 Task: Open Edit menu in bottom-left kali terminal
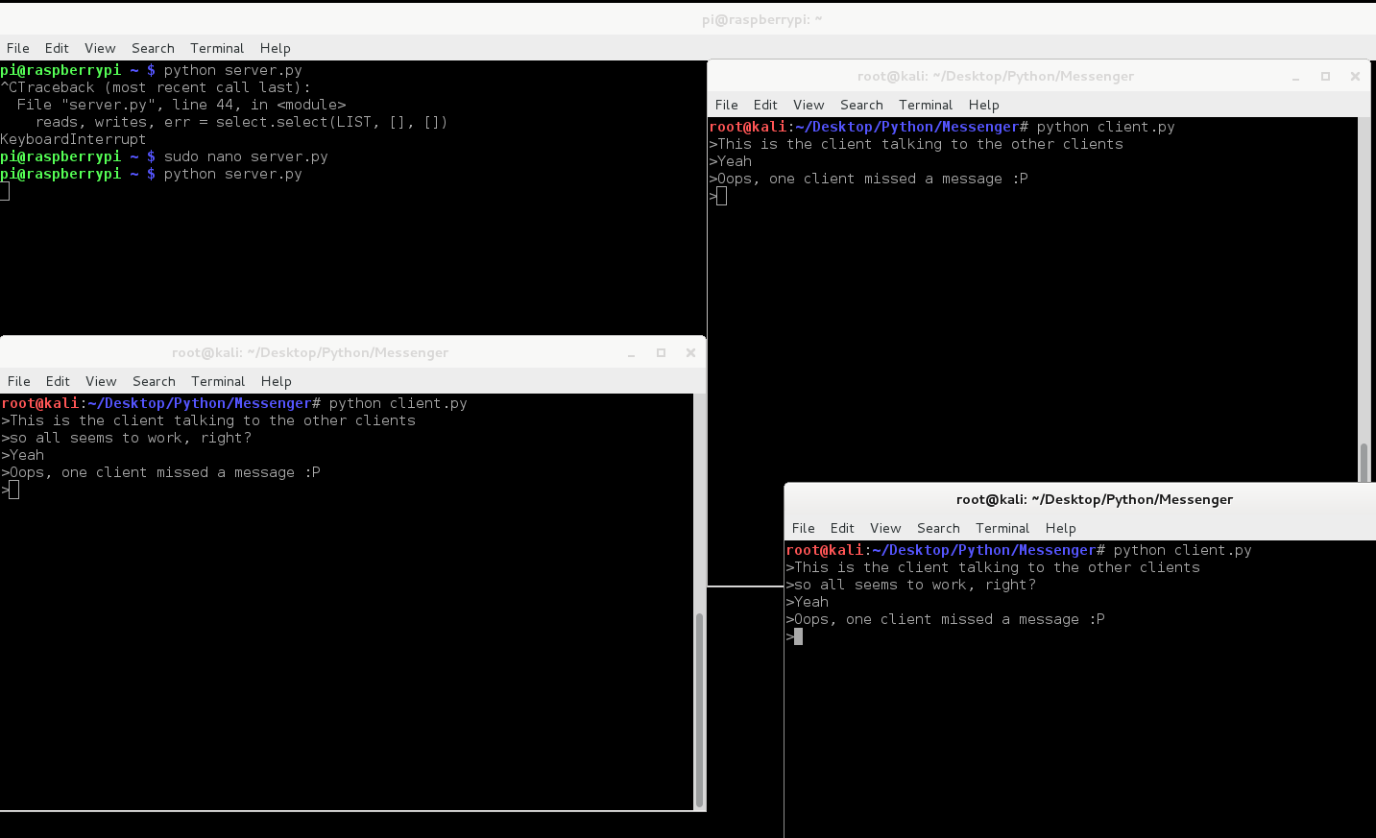[58, 381]
